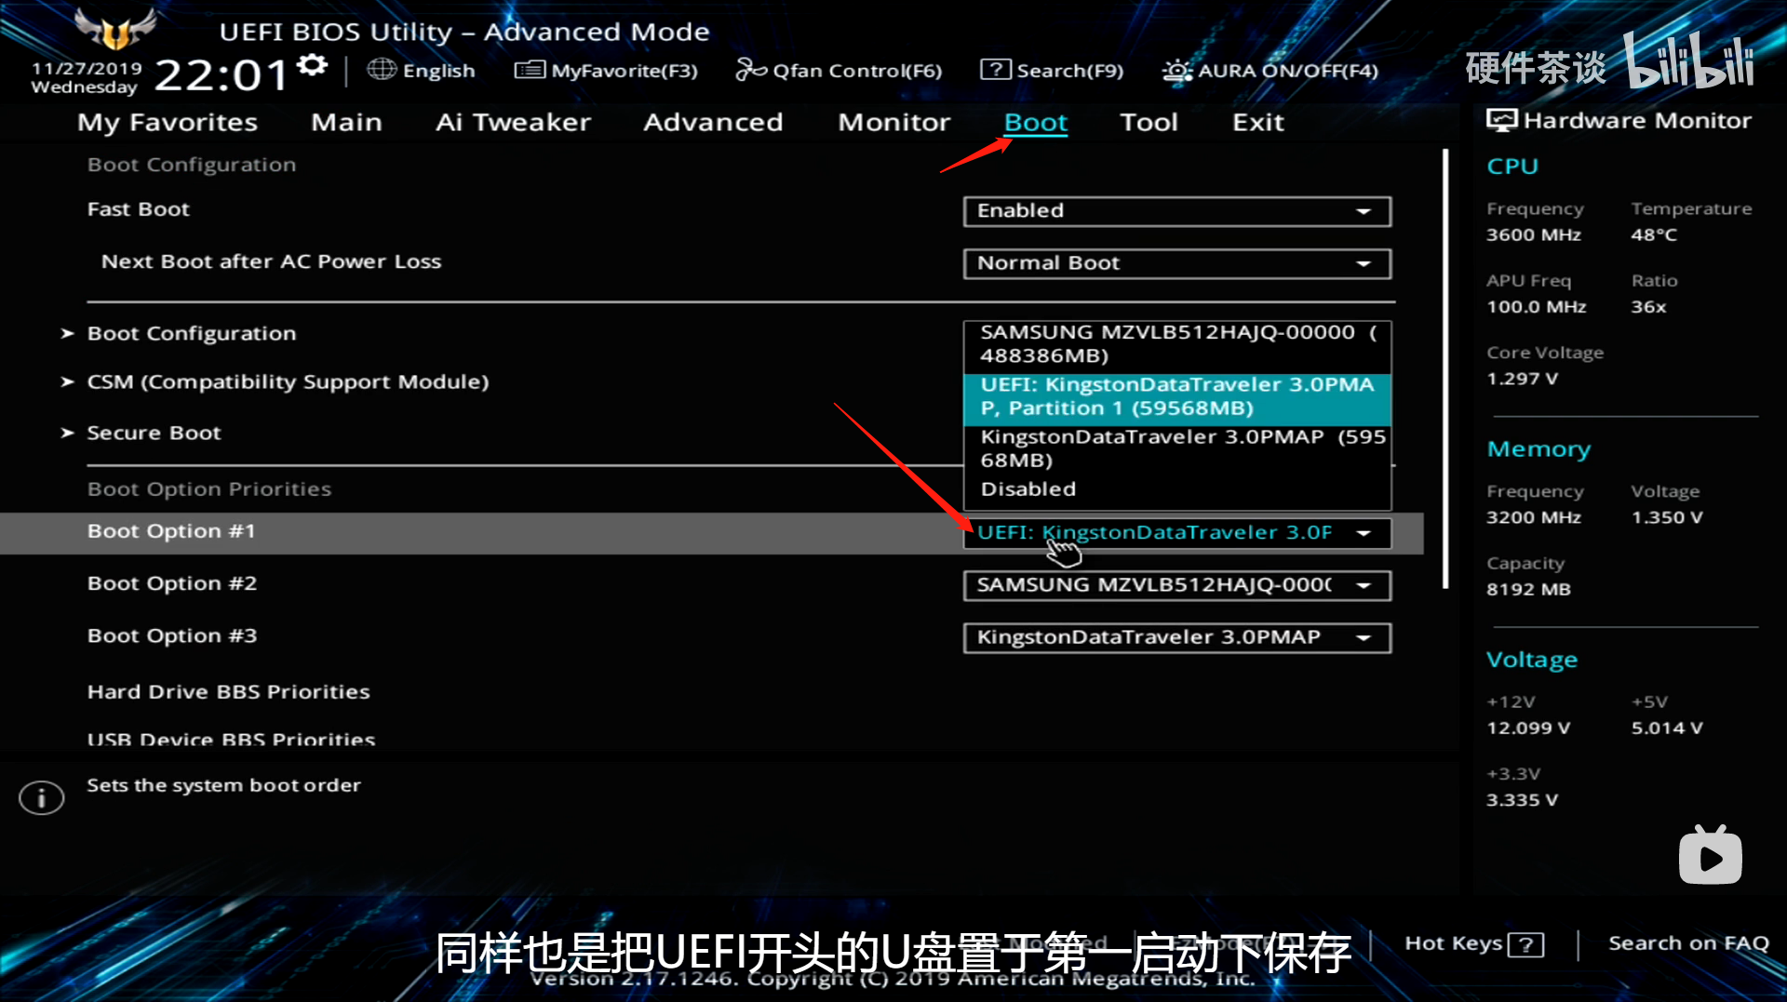Select the Boot Option #2 row label
Screen dimensions: 1787x1002
click(172, 583)
